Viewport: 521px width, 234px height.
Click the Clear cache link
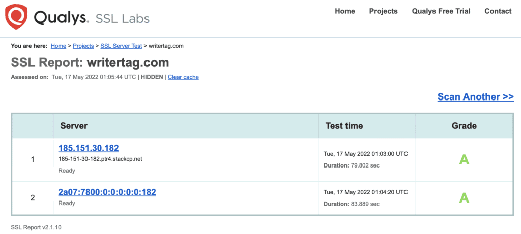point(183,77)
